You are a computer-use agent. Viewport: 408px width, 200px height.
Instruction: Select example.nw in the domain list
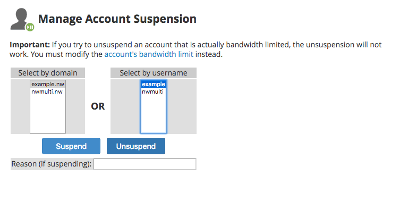(48, 84)
